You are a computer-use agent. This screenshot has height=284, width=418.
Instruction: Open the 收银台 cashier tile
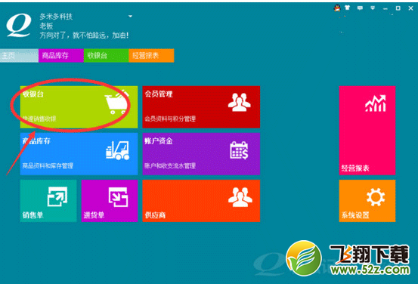(x=79, y=106)
